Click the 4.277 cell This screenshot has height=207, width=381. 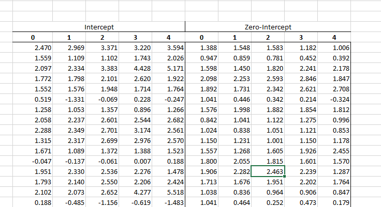point(135,193)
